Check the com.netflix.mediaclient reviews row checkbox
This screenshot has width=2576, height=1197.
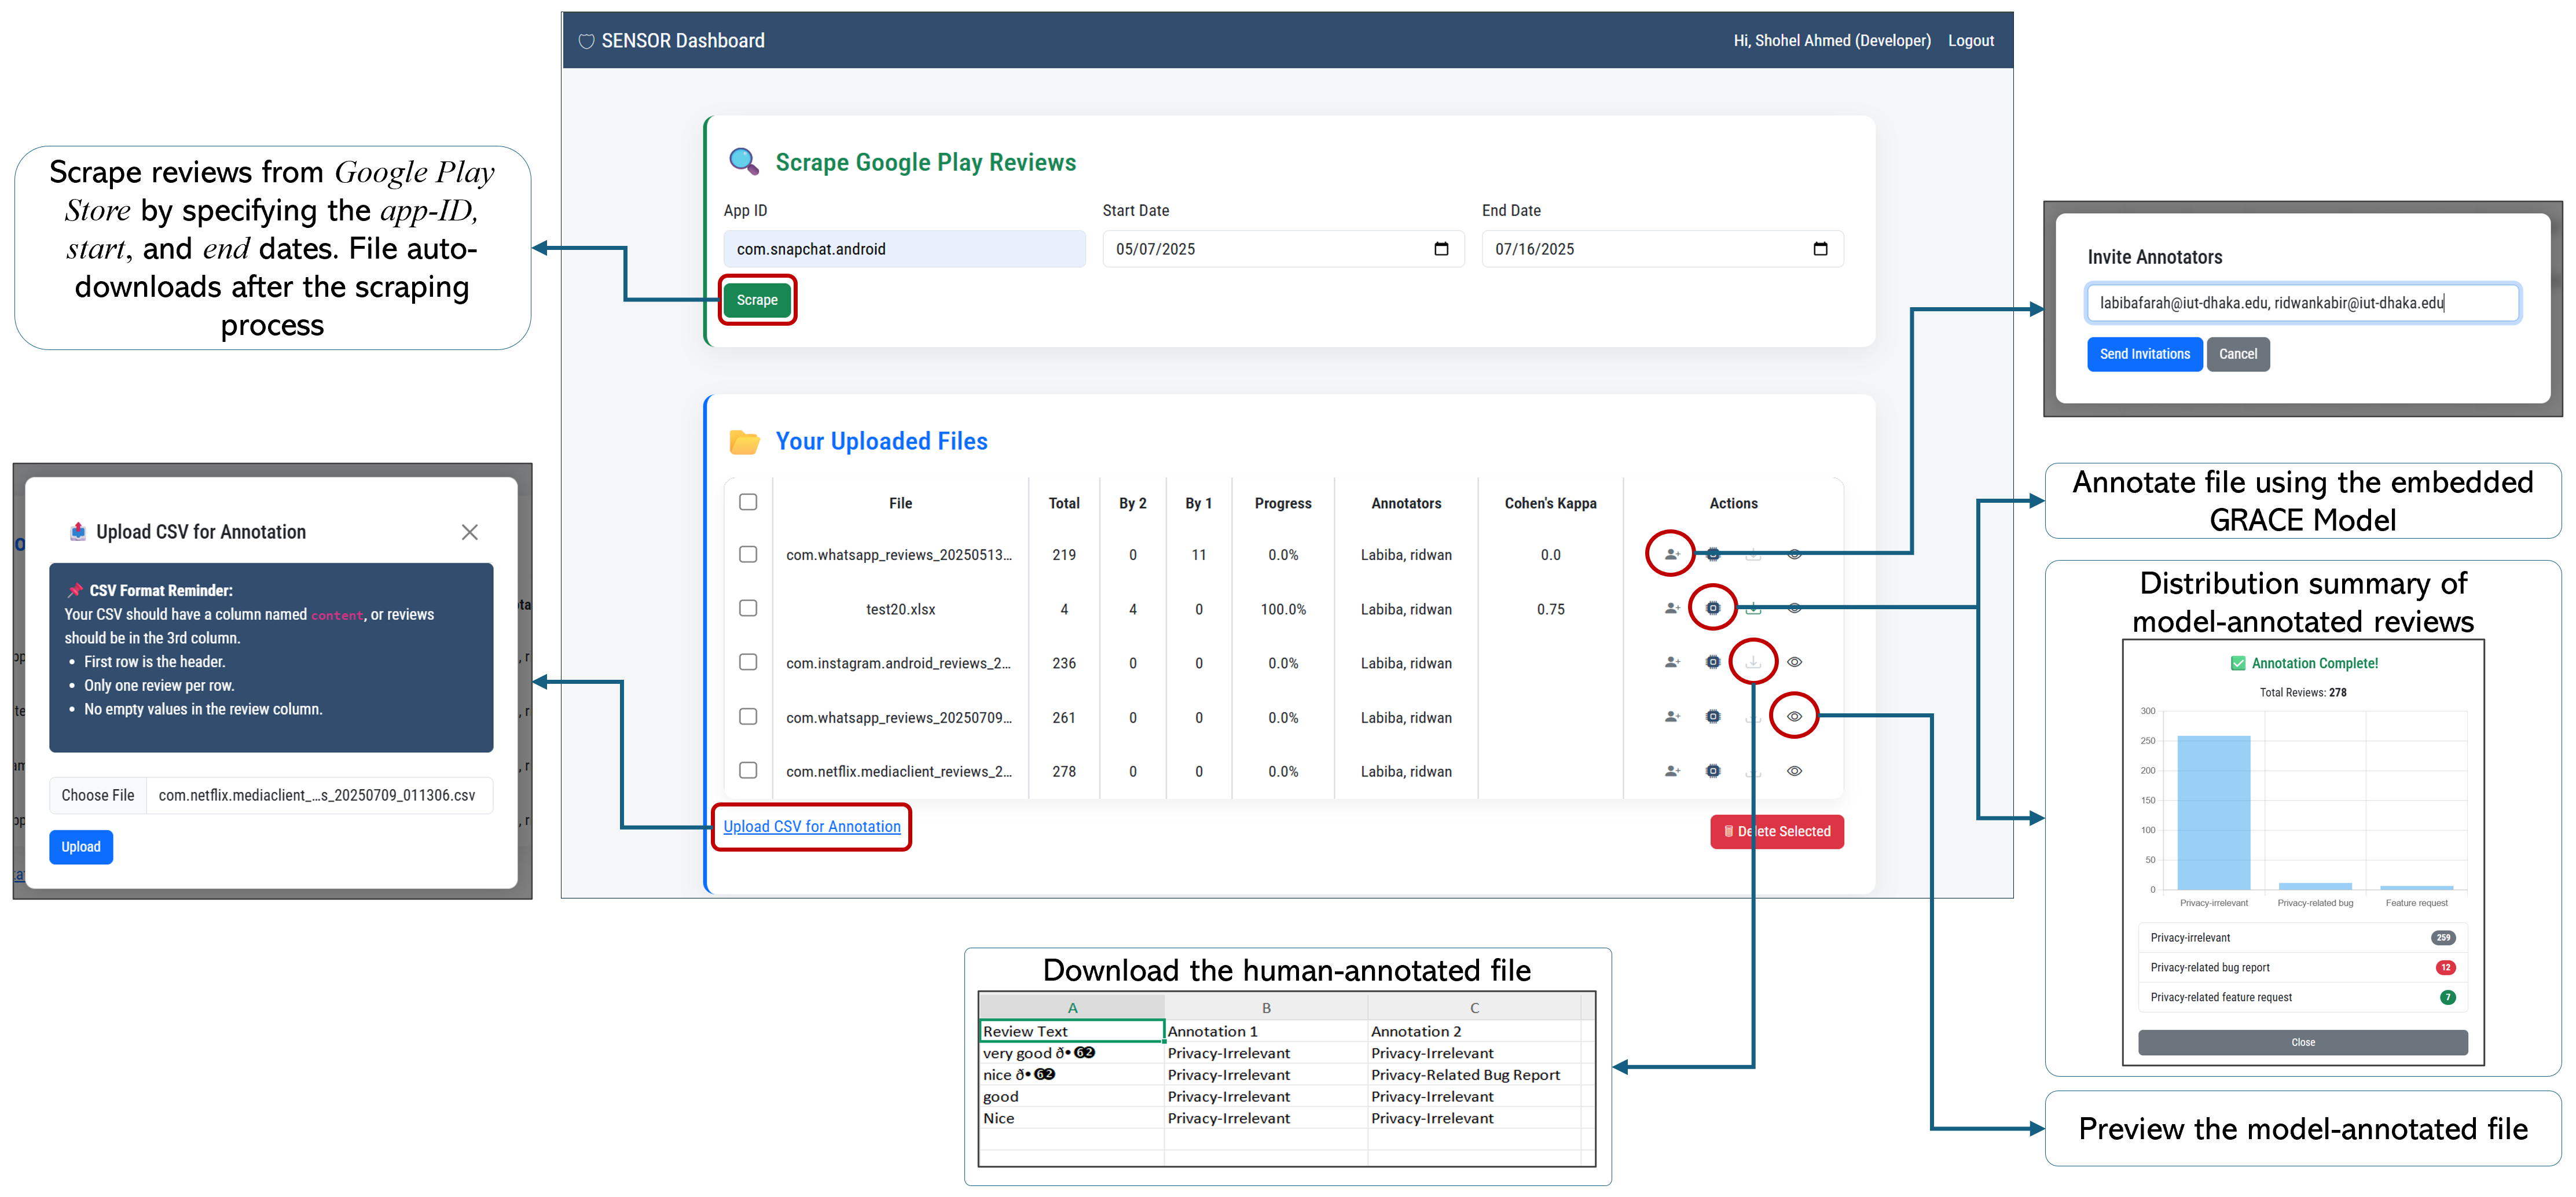pos(748,771)
